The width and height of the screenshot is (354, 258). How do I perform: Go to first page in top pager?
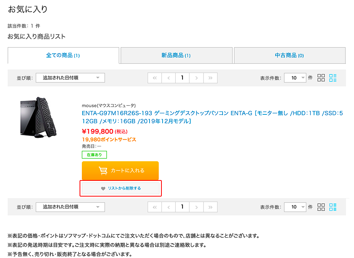pos(155,78)
